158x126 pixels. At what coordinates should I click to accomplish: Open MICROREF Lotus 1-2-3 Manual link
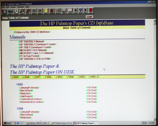click(36, 53)
